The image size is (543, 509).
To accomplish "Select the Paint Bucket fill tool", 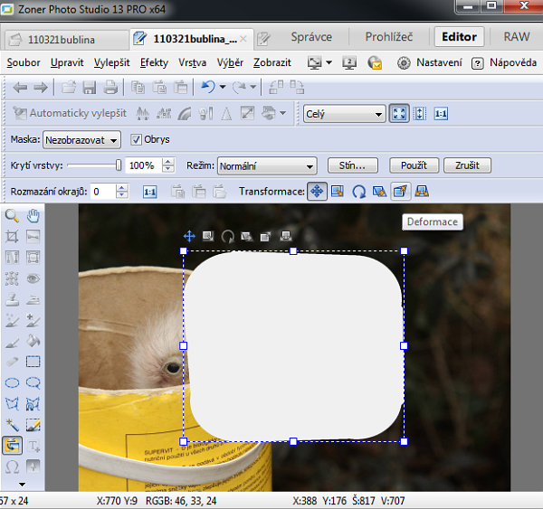I will [33, 342].
